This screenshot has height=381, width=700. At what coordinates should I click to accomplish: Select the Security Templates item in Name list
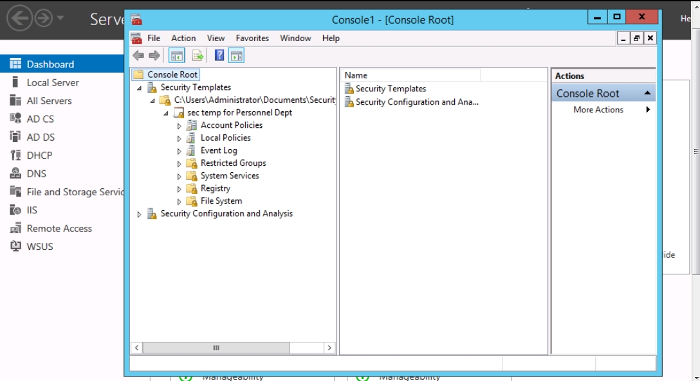pyautogui.click(x=391, y=89)
